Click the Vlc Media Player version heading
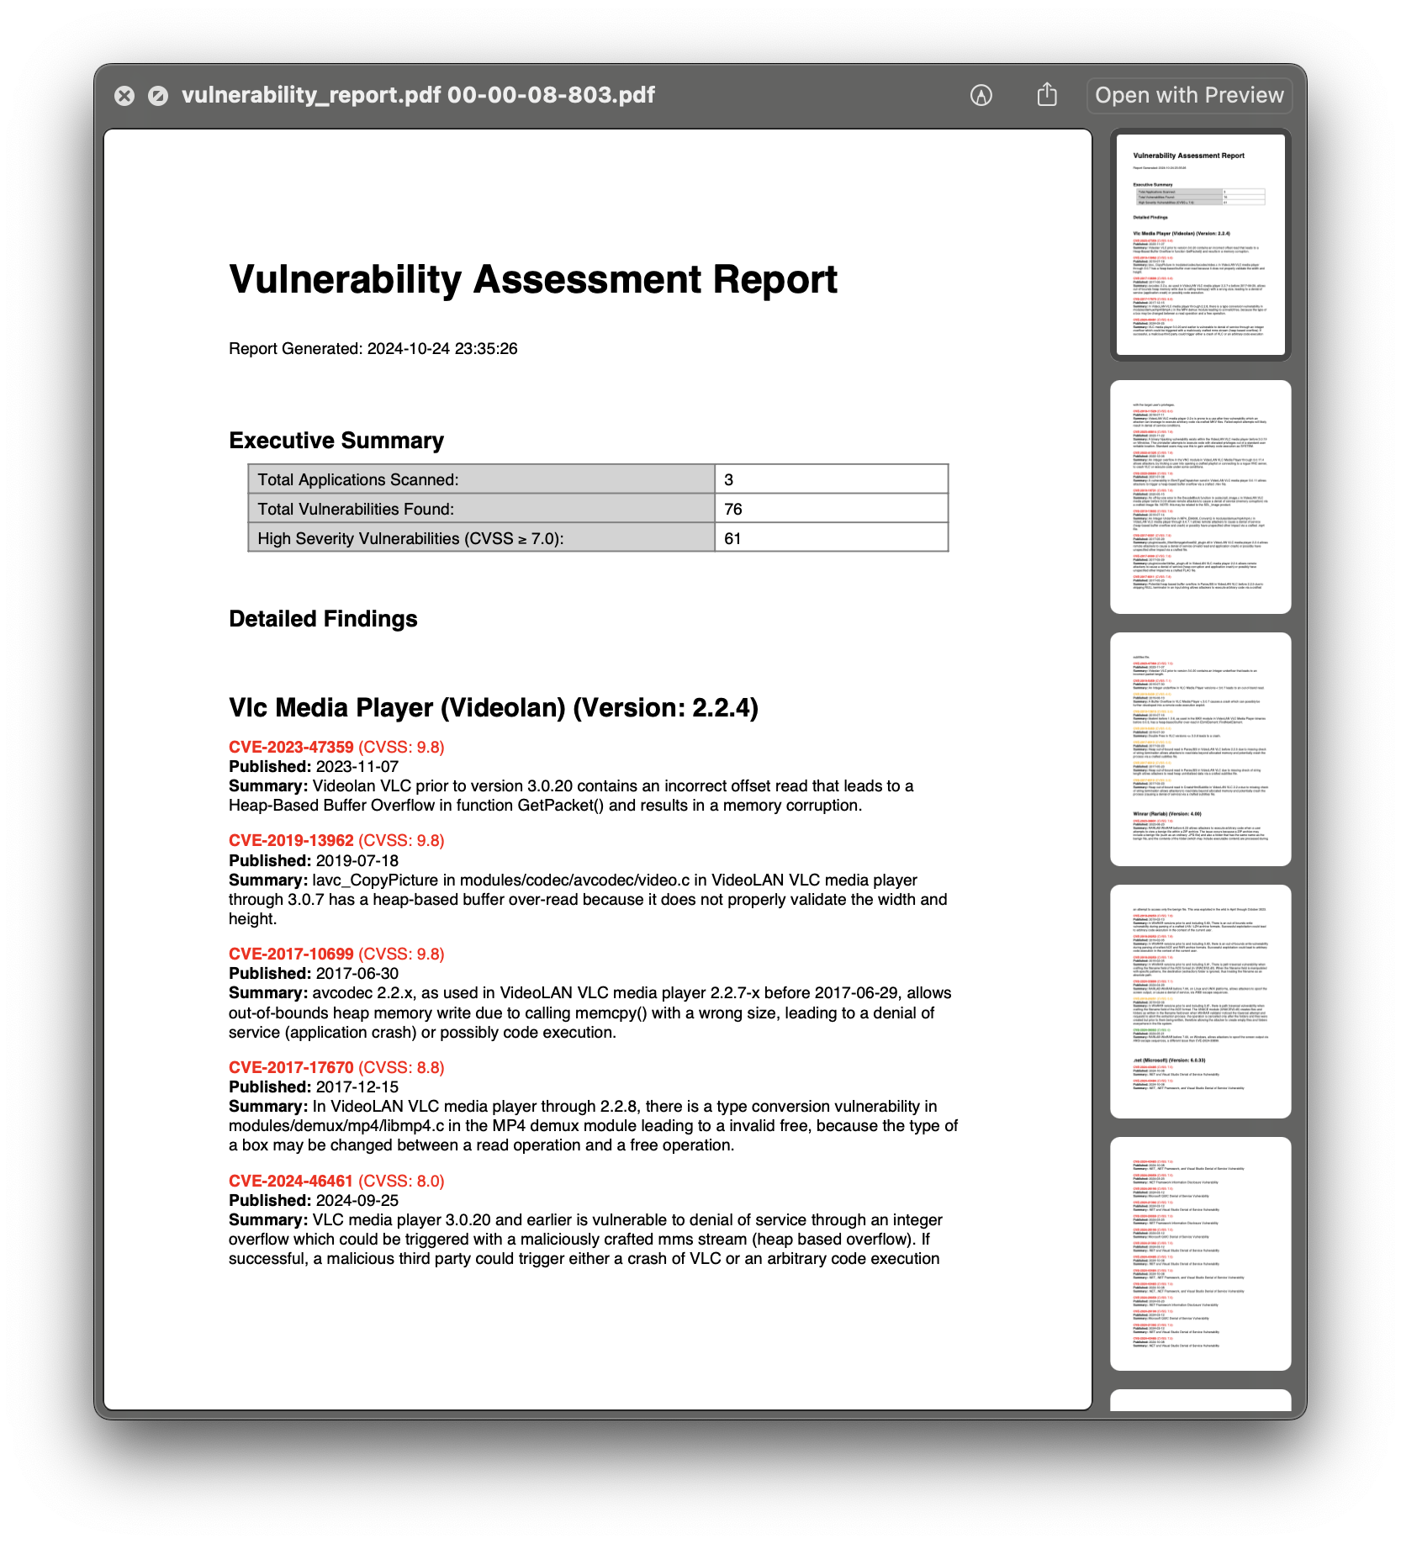This screenshot has height=1544, width=1401. (x=494, y=708)
